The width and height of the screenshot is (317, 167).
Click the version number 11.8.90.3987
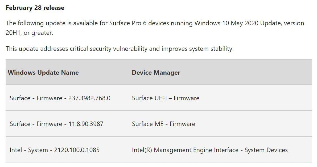click(86, 124)
